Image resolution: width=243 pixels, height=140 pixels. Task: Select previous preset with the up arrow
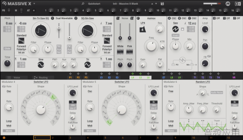(152, 4)
